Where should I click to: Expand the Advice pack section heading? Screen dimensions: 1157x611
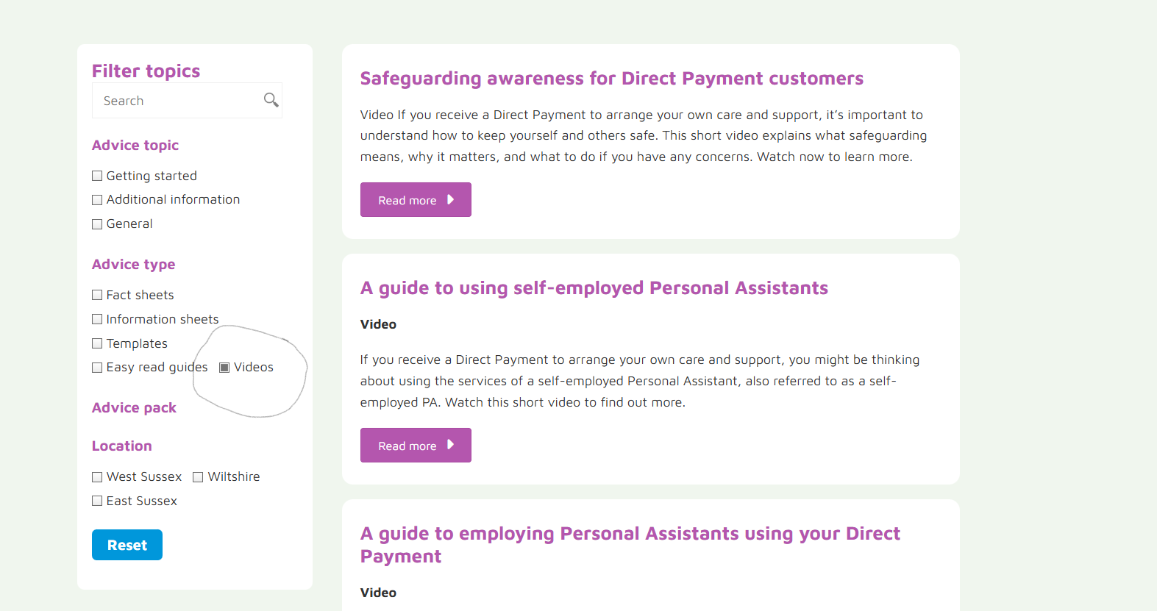point(134,408)
